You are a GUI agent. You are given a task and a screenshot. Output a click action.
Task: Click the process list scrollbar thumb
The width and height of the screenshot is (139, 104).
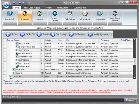coord(134,61)
